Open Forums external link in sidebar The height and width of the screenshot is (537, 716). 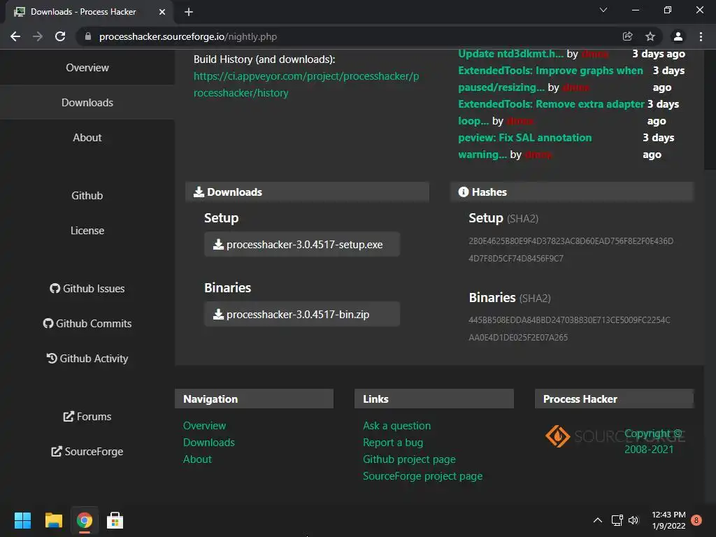[87, 417]
